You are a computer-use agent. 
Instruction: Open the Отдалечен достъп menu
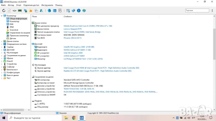pos(31,5)
